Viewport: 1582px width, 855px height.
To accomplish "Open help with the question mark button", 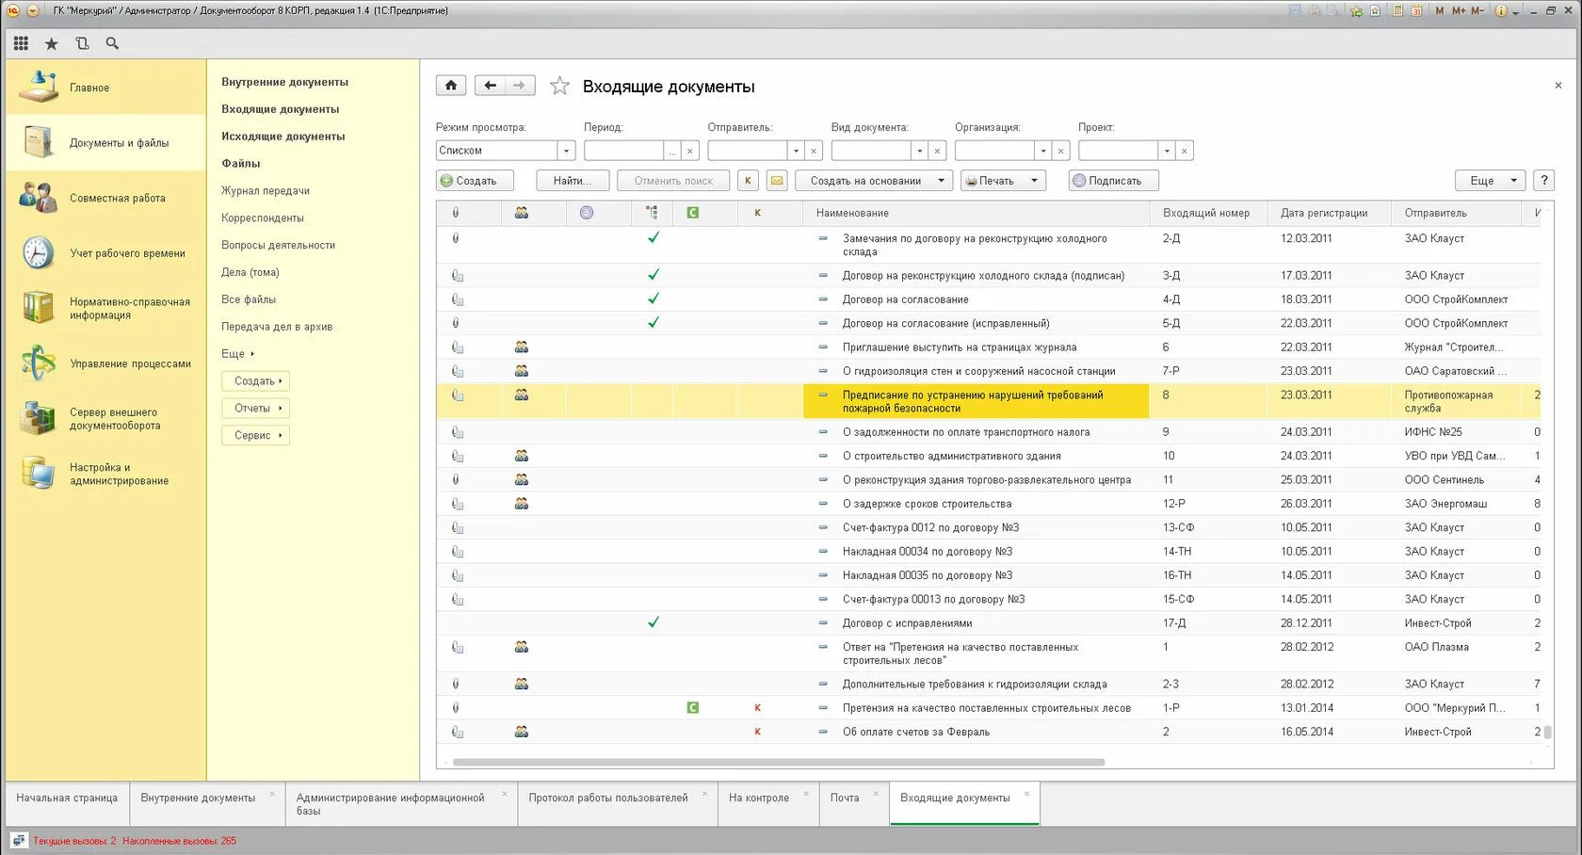I will click(1543, 181).
